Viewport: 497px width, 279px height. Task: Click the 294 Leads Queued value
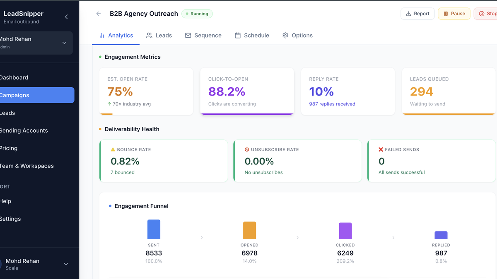tap(422, 91)
